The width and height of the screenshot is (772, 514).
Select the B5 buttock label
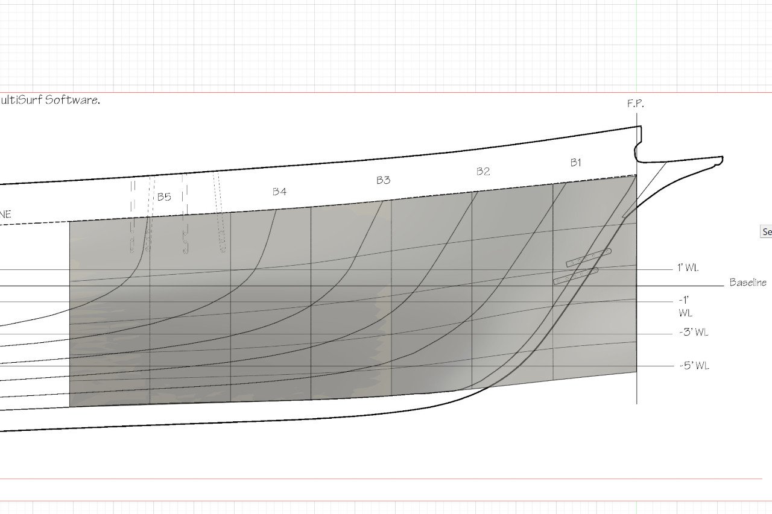point(164,197)
